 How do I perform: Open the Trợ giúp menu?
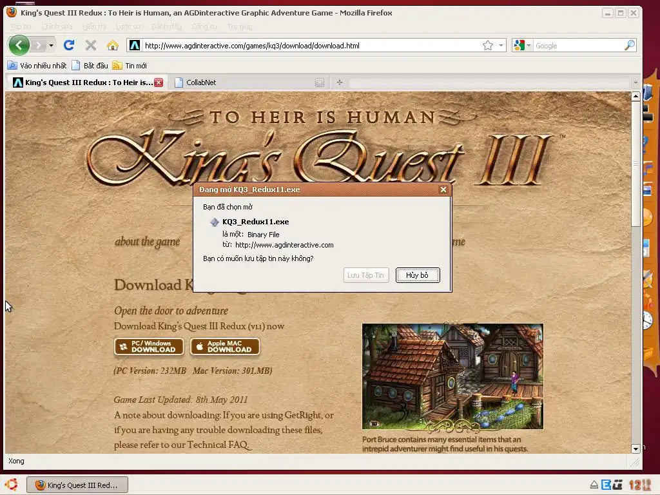[x=240, y=26]
